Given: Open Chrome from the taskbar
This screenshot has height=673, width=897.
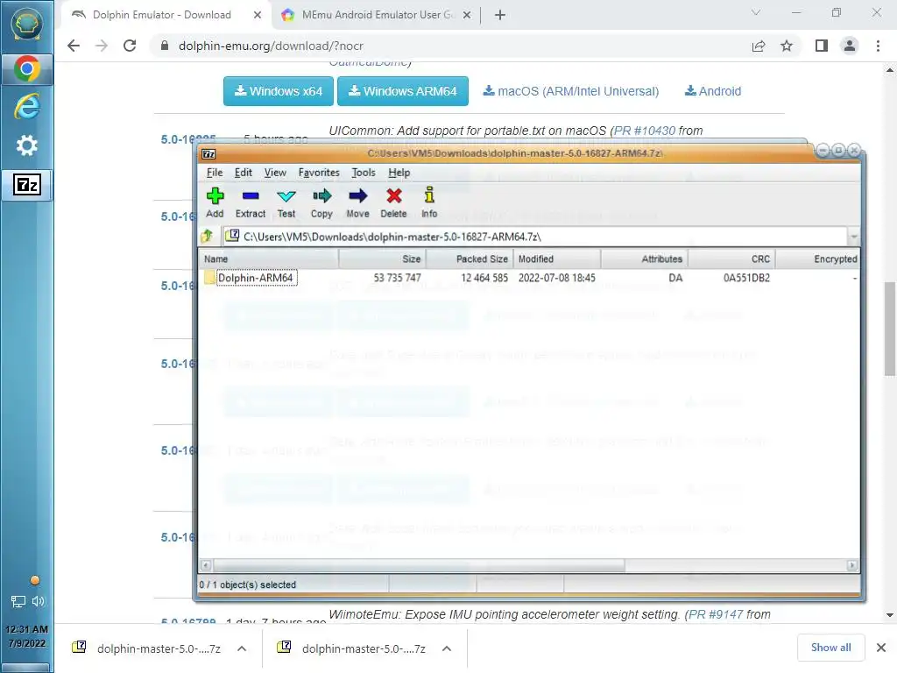Looking at the screenshot, I should (x=27, y=69).
